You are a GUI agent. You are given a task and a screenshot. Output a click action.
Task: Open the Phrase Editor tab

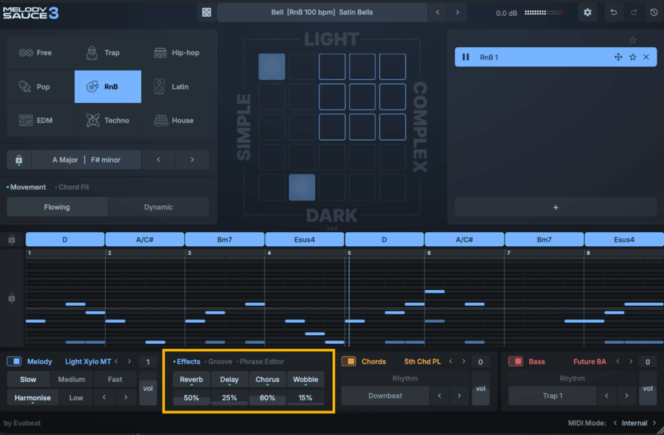pyautogui.click(x=262, y=361)
